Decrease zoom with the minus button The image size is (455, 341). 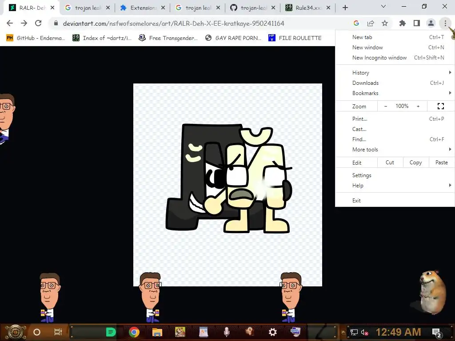point(386,106)
